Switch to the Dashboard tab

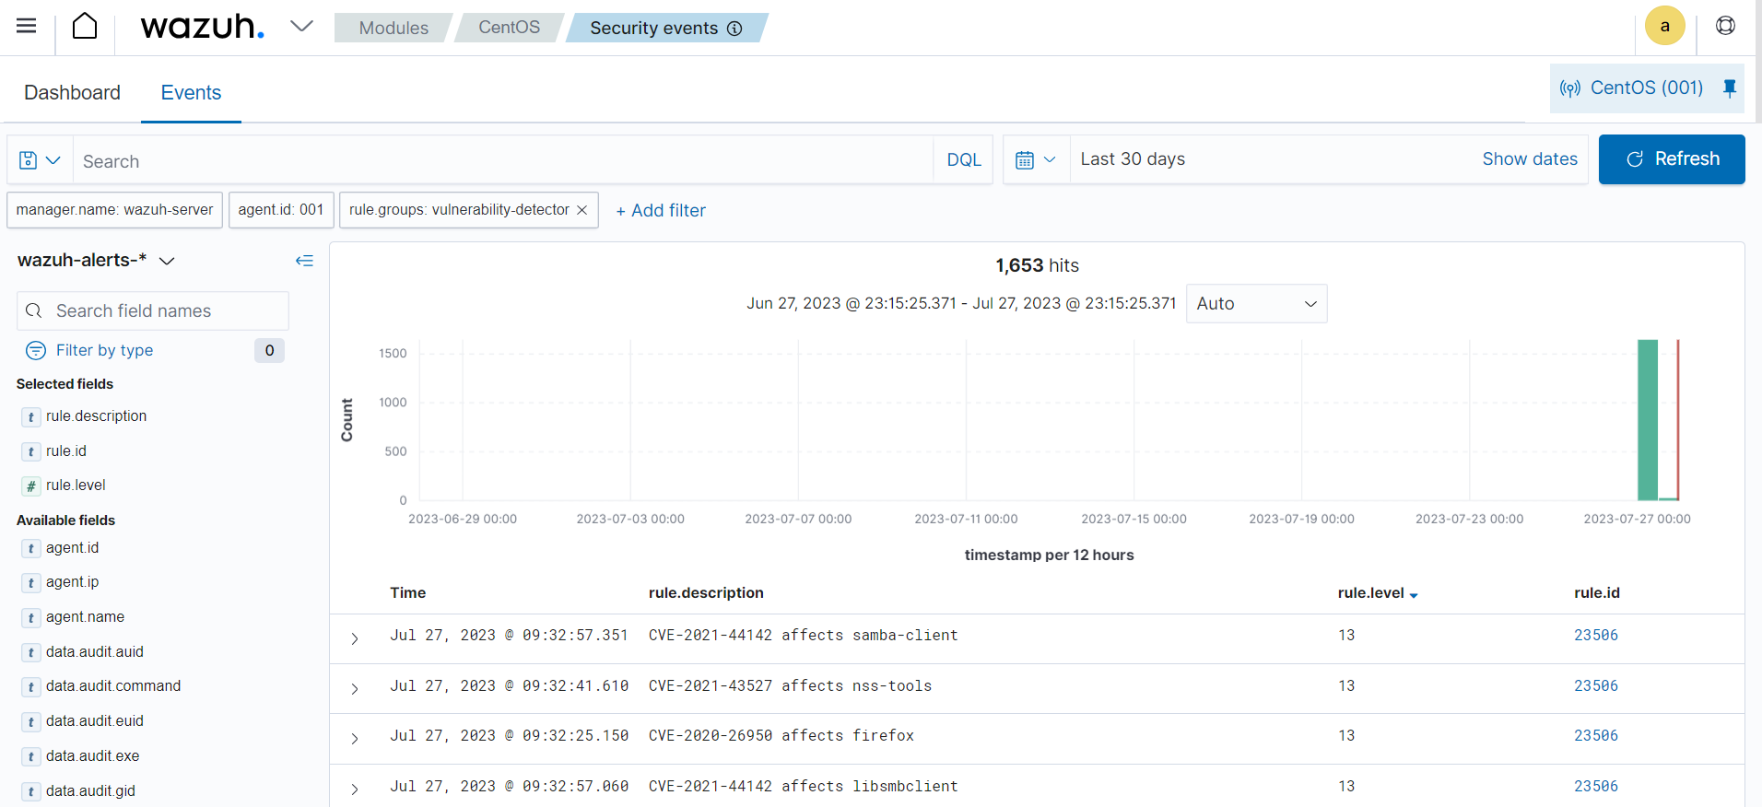tap(72, 92)
